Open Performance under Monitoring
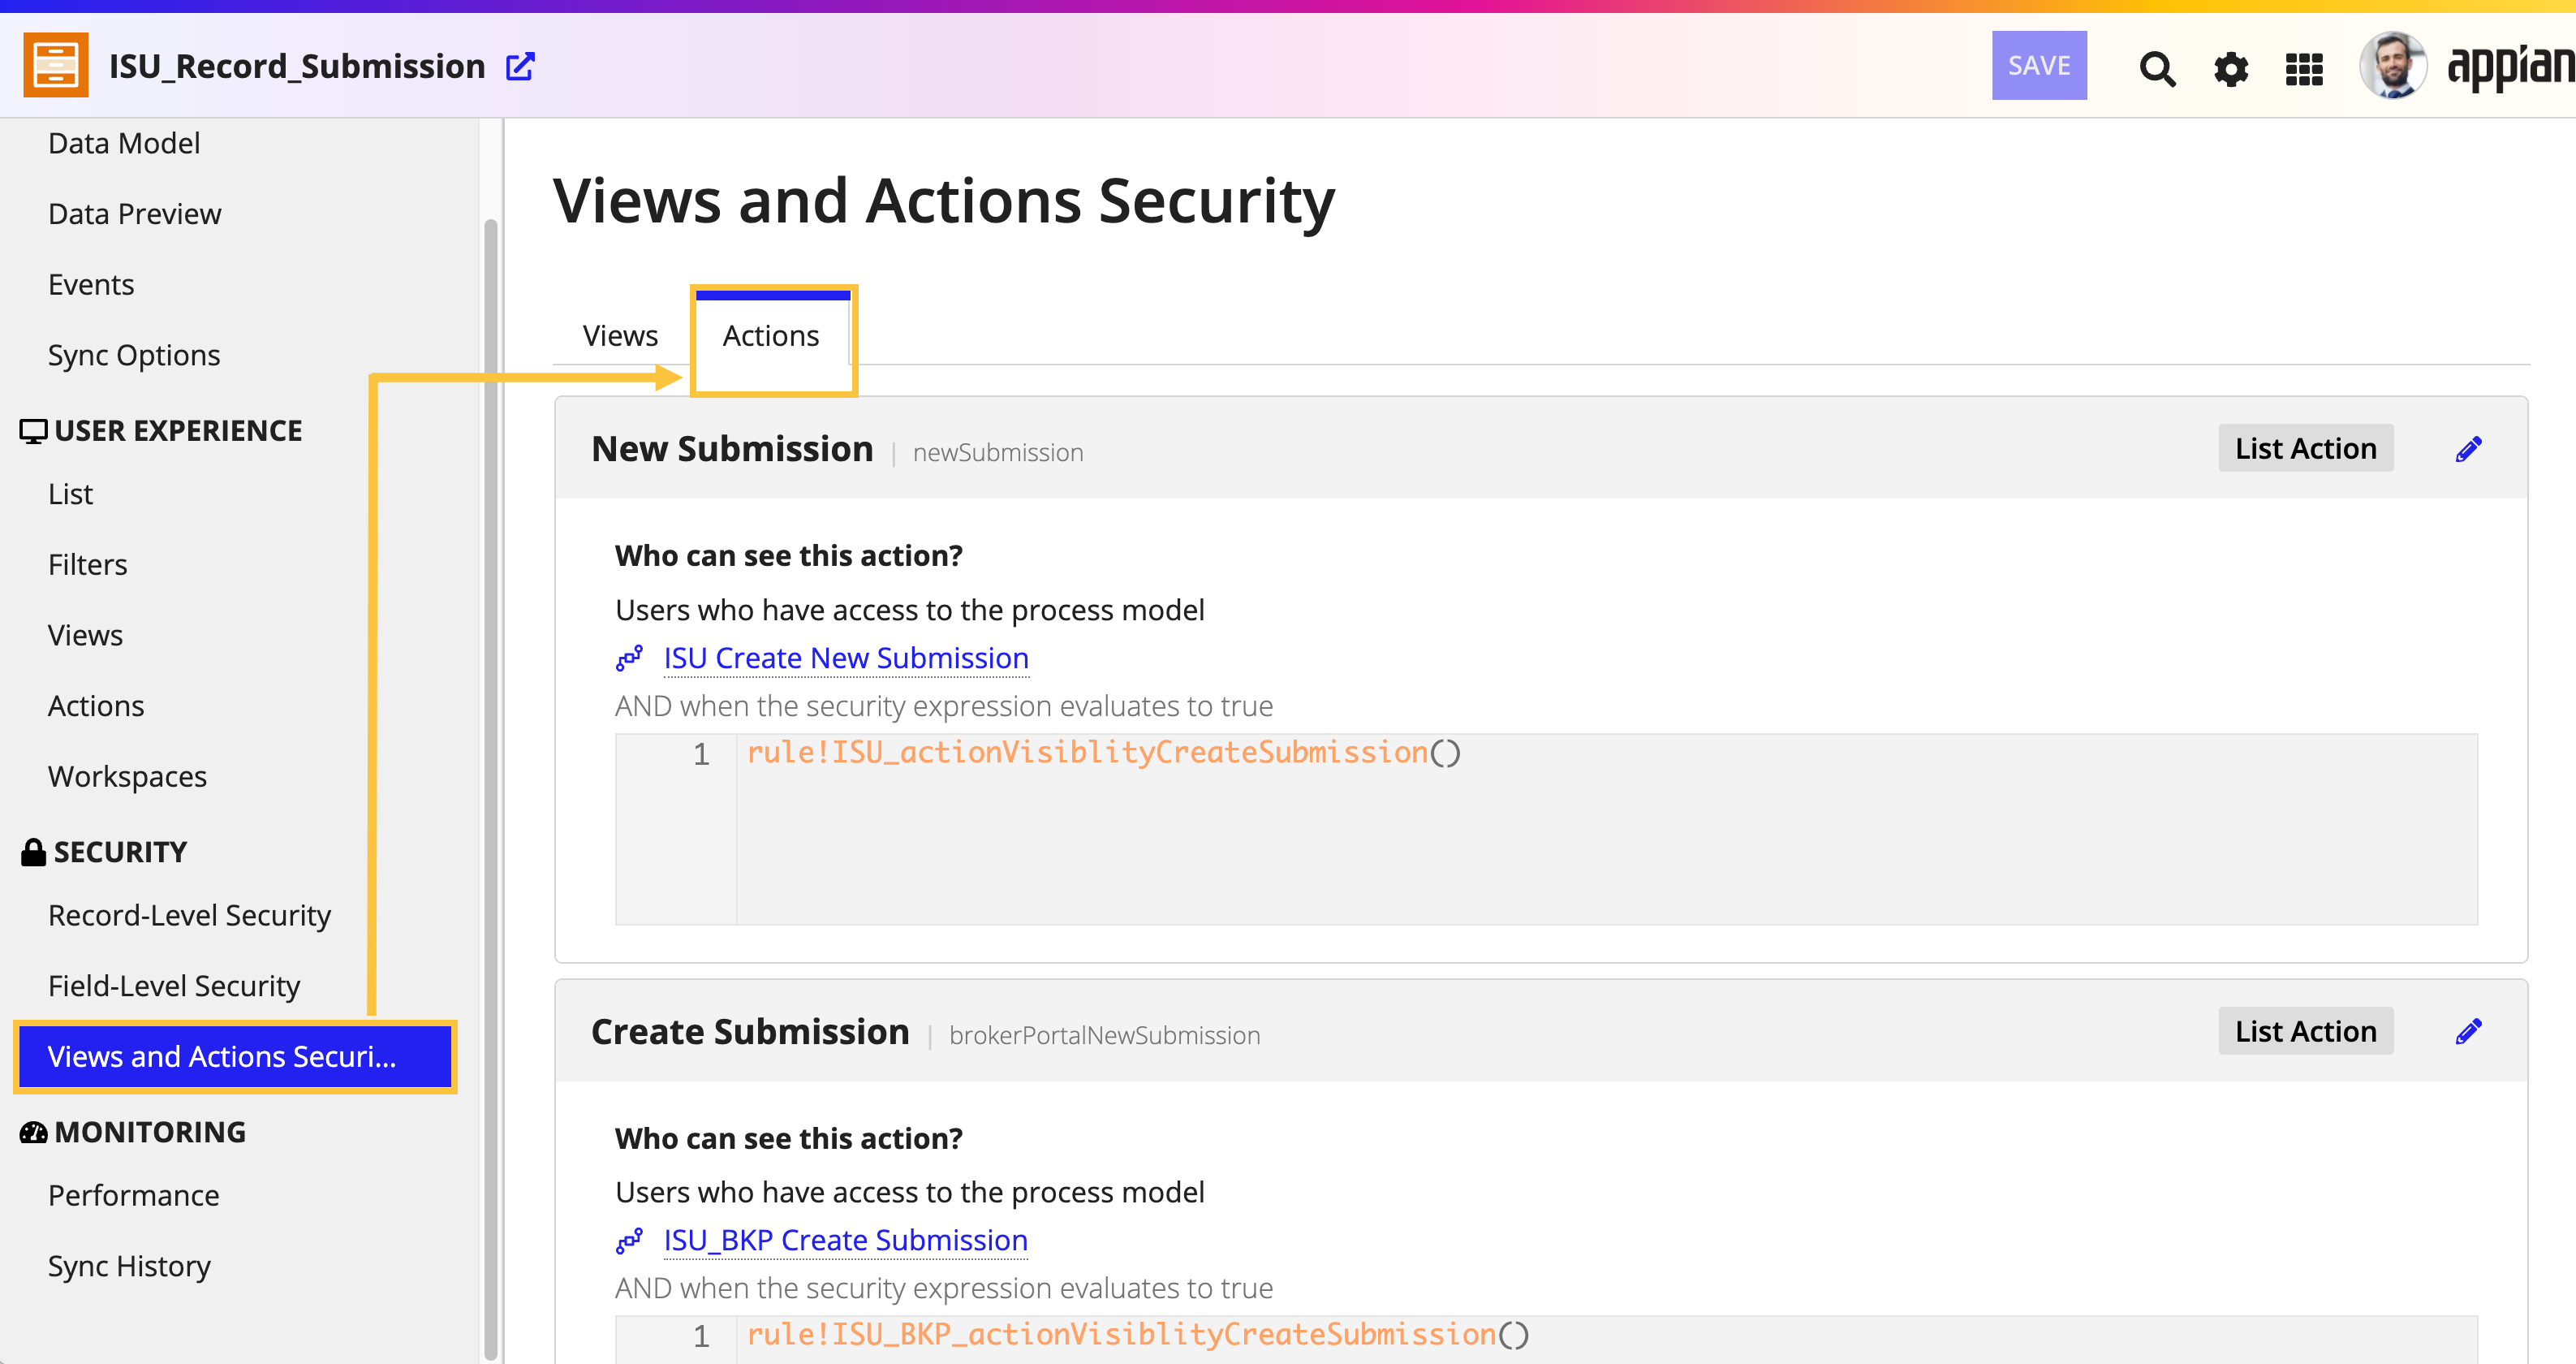 click(x=133, y=1196)
